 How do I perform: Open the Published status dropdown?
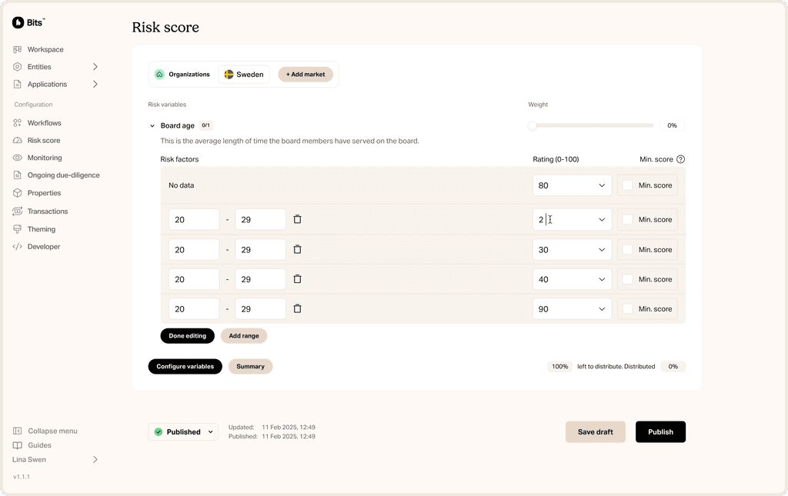(182, 431)
